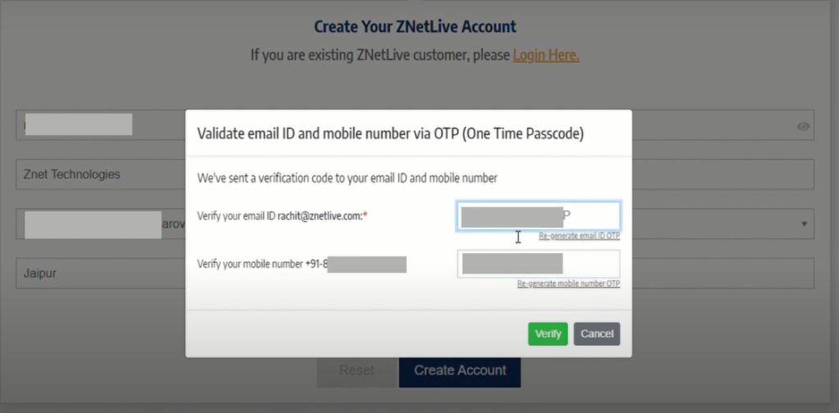Focus the email ID OTP input box
Viewport: 839px width, 413px height.
[x=538, y=216]
